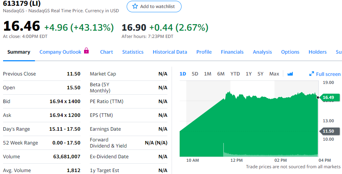The image size is (342, 174).
Task: Click the PE Ratio (TTM) label
Action: 107,101
